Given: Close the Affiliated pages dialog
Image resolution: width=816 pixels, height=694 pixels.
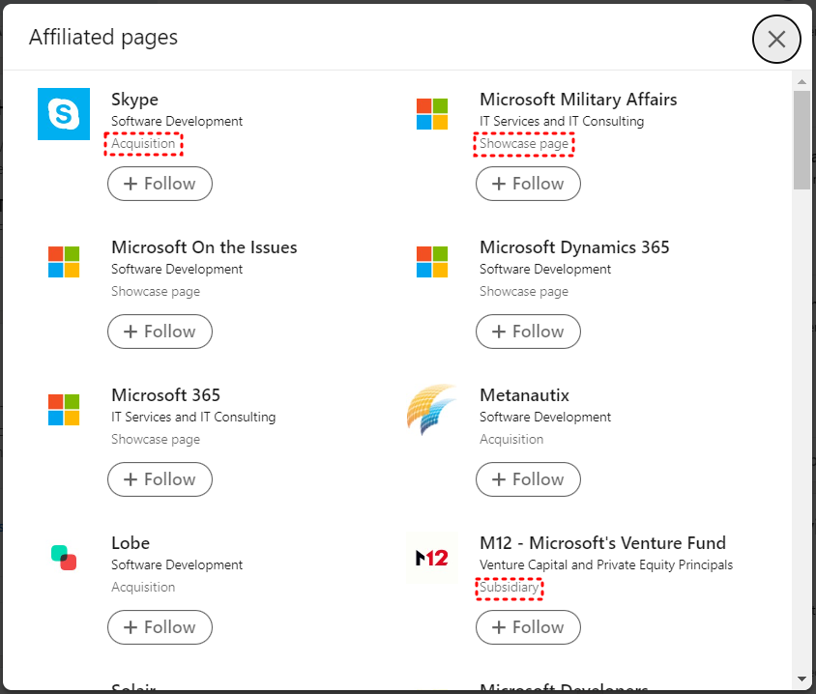Looking at the screenshot, I should [776, 39].
